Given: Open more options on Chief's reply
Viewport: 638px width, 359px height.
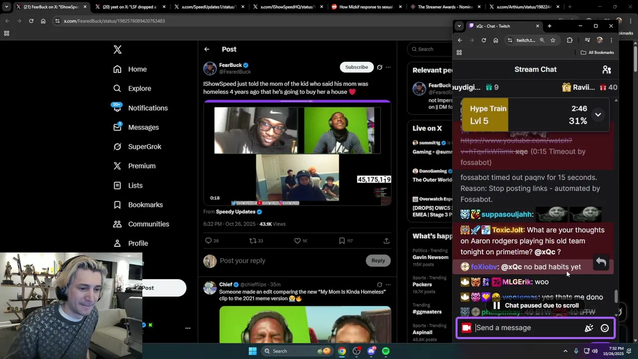Looking at the screenshot, I should coord(388,285).
